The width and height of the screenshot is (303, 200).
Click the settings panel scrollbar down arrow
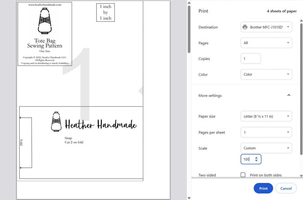point(301,176)
